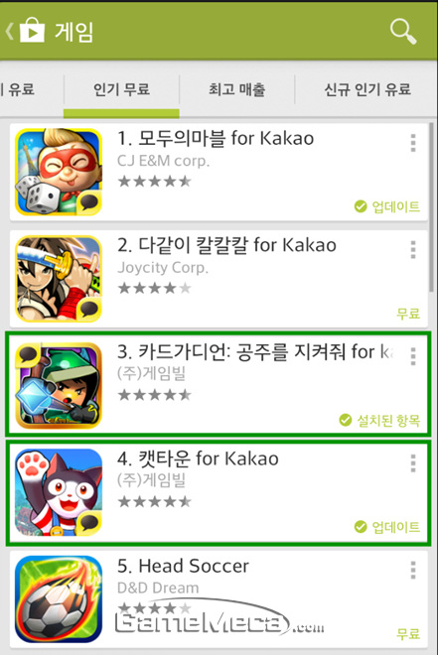Switch to the 최고 매출 tab
This screenshot has width=438, height=655.
[237, 89]
